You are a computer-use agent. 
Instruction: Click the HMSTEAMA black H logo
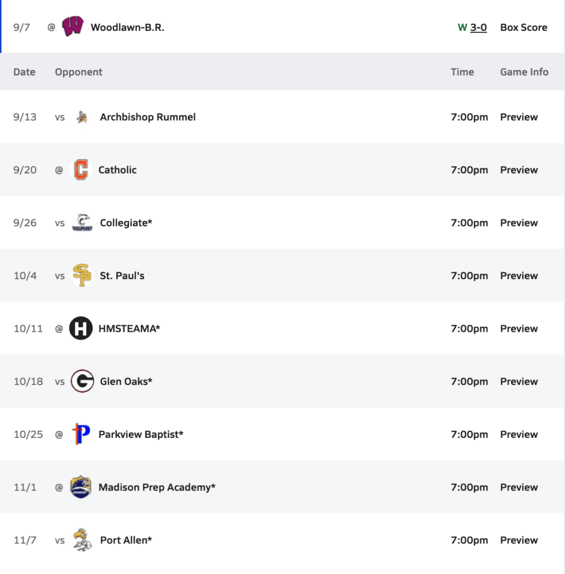click(81, 328)
